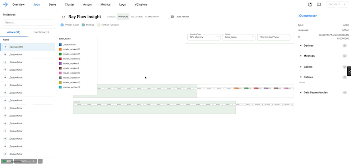The height and width of the screenshot is (164, 351).
Task: Open the feedback message icon in header
Action: point(319,4)
